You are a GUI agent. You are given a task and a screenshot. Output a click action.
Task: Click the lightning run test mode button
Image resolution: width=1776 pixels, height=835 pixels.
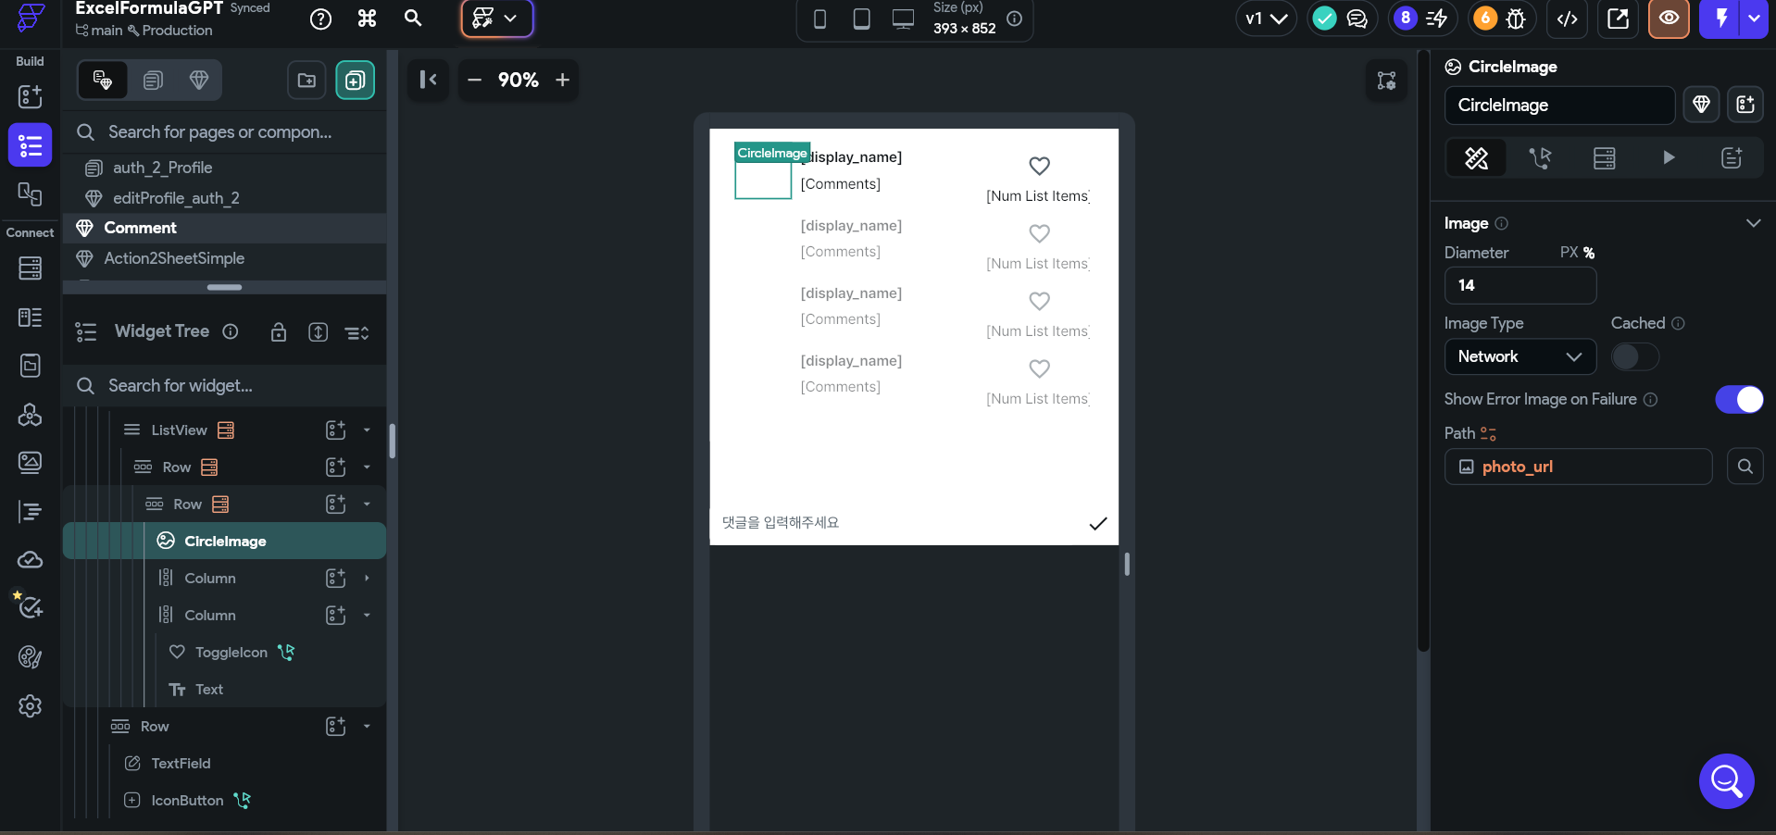pos(1720,19)
